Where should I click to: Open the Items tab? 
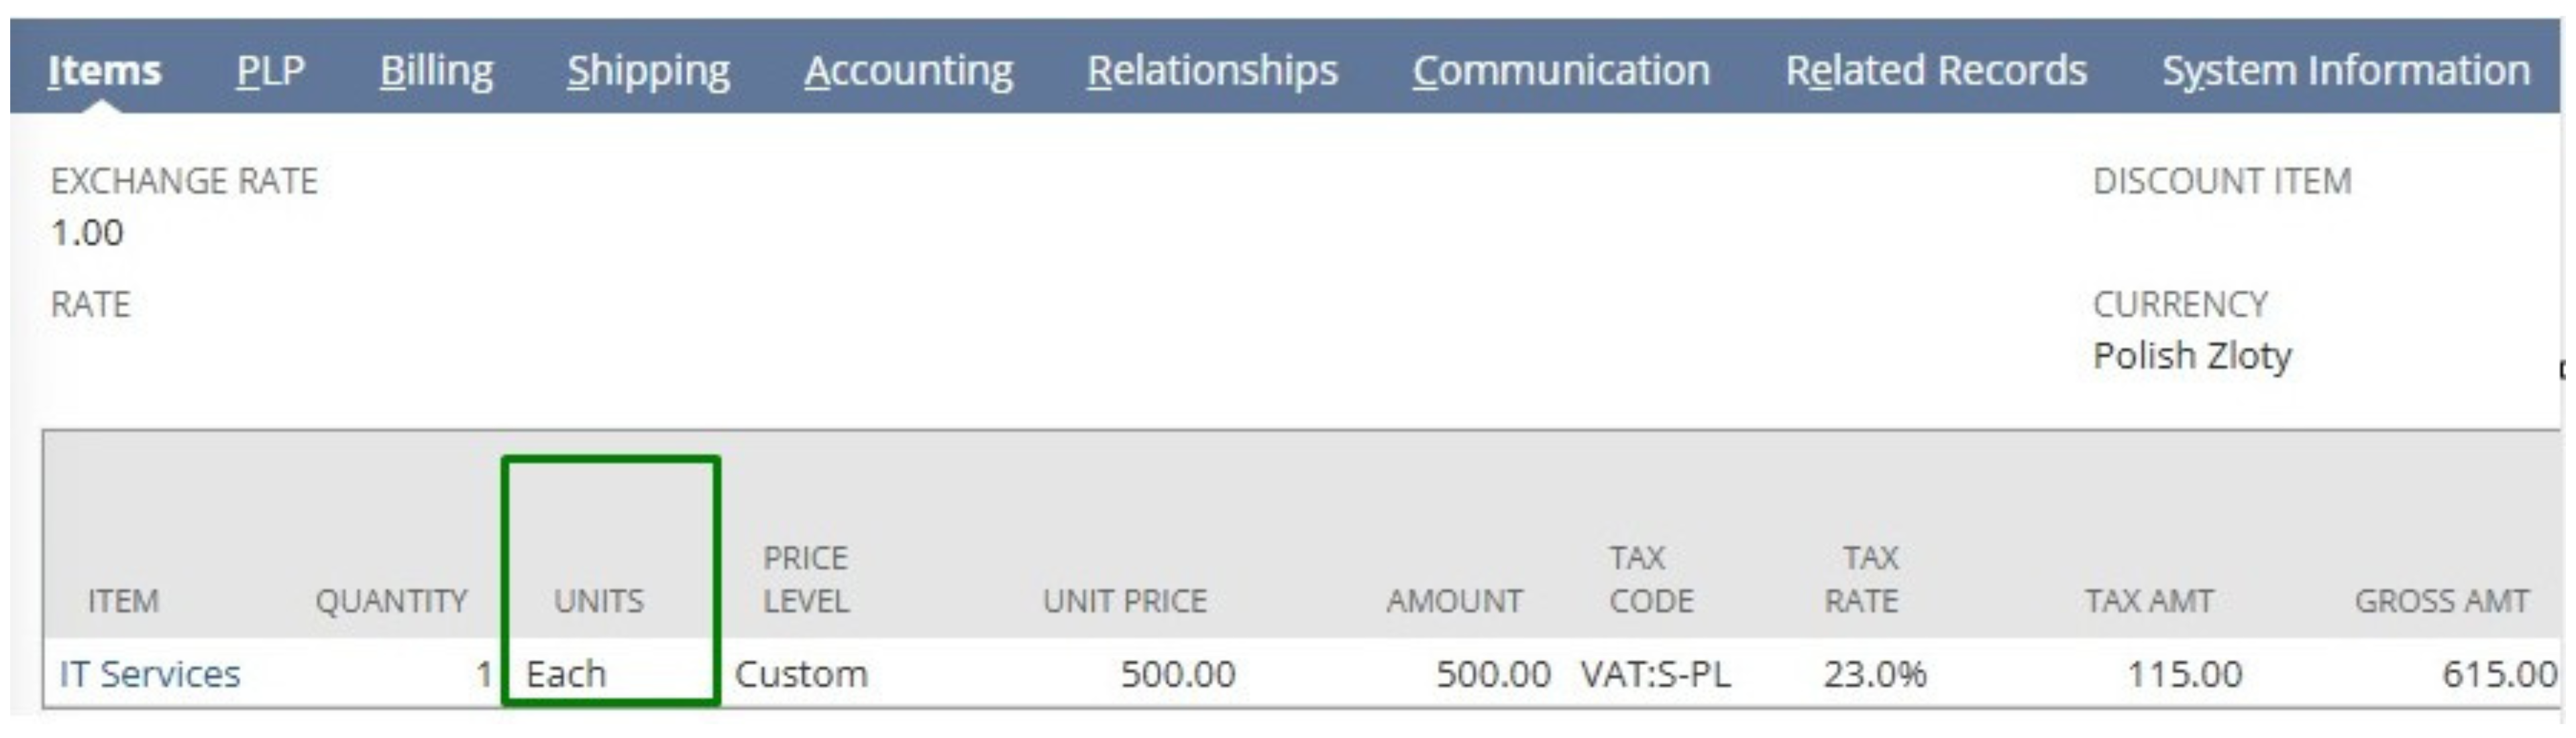point(104,71)
